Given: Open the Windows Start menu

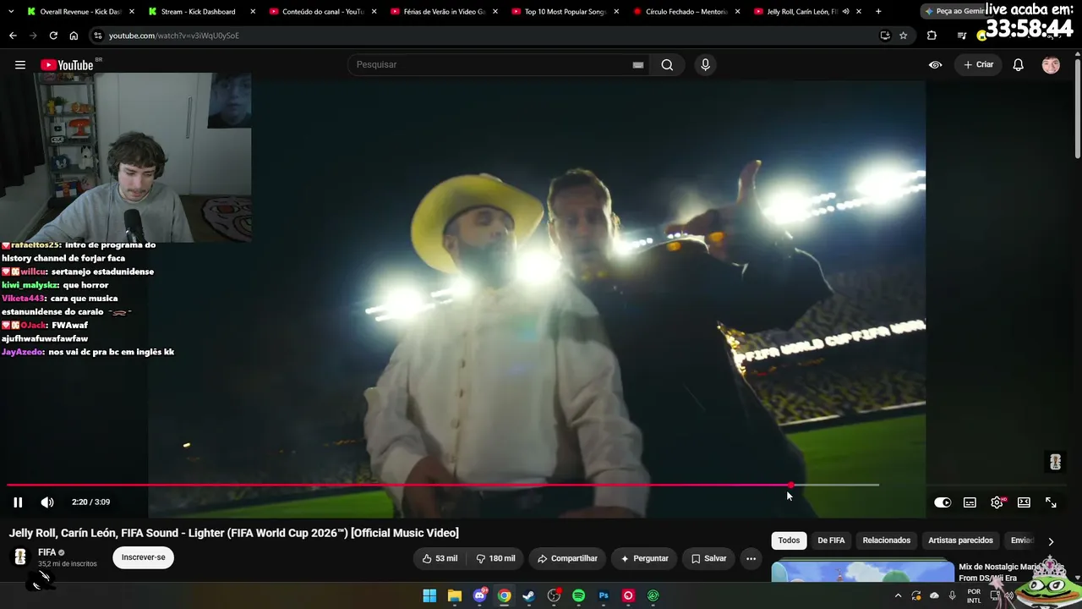Looking at the screenshot, I should (429, 595).
